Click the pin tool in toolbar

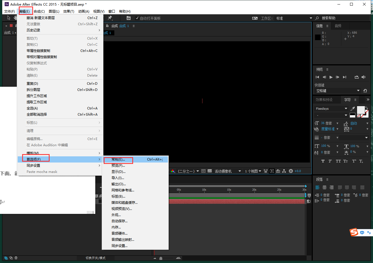pos(110,18)
